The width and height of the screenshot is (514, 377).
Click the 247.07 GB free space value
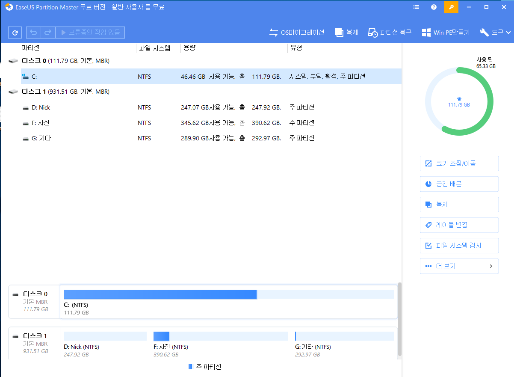(x=195, y=107)
